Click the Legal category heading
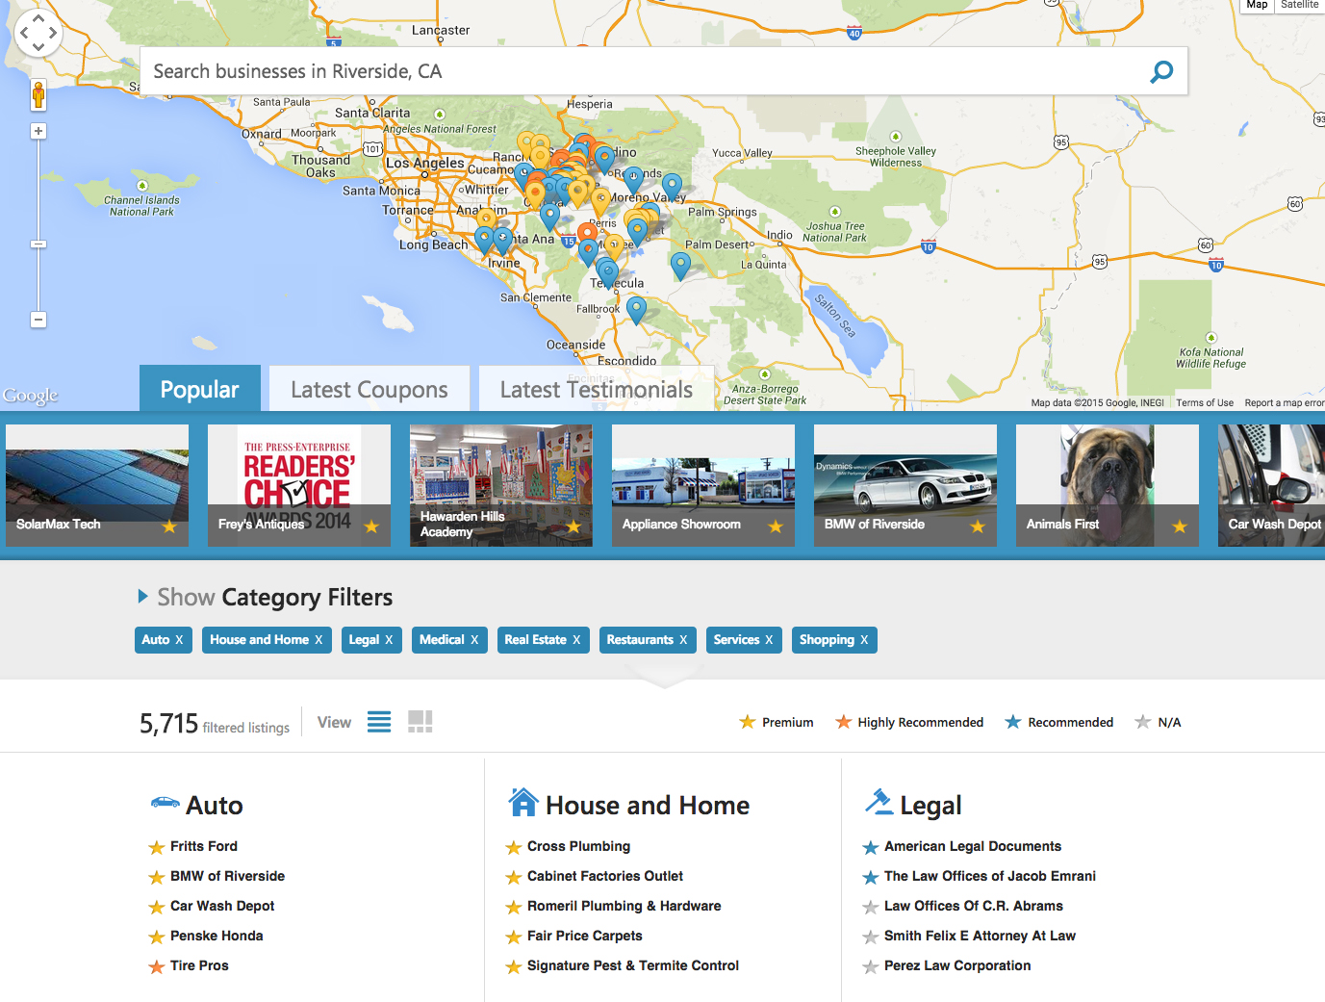The image size is (1325, 1002). click(930, 806)
